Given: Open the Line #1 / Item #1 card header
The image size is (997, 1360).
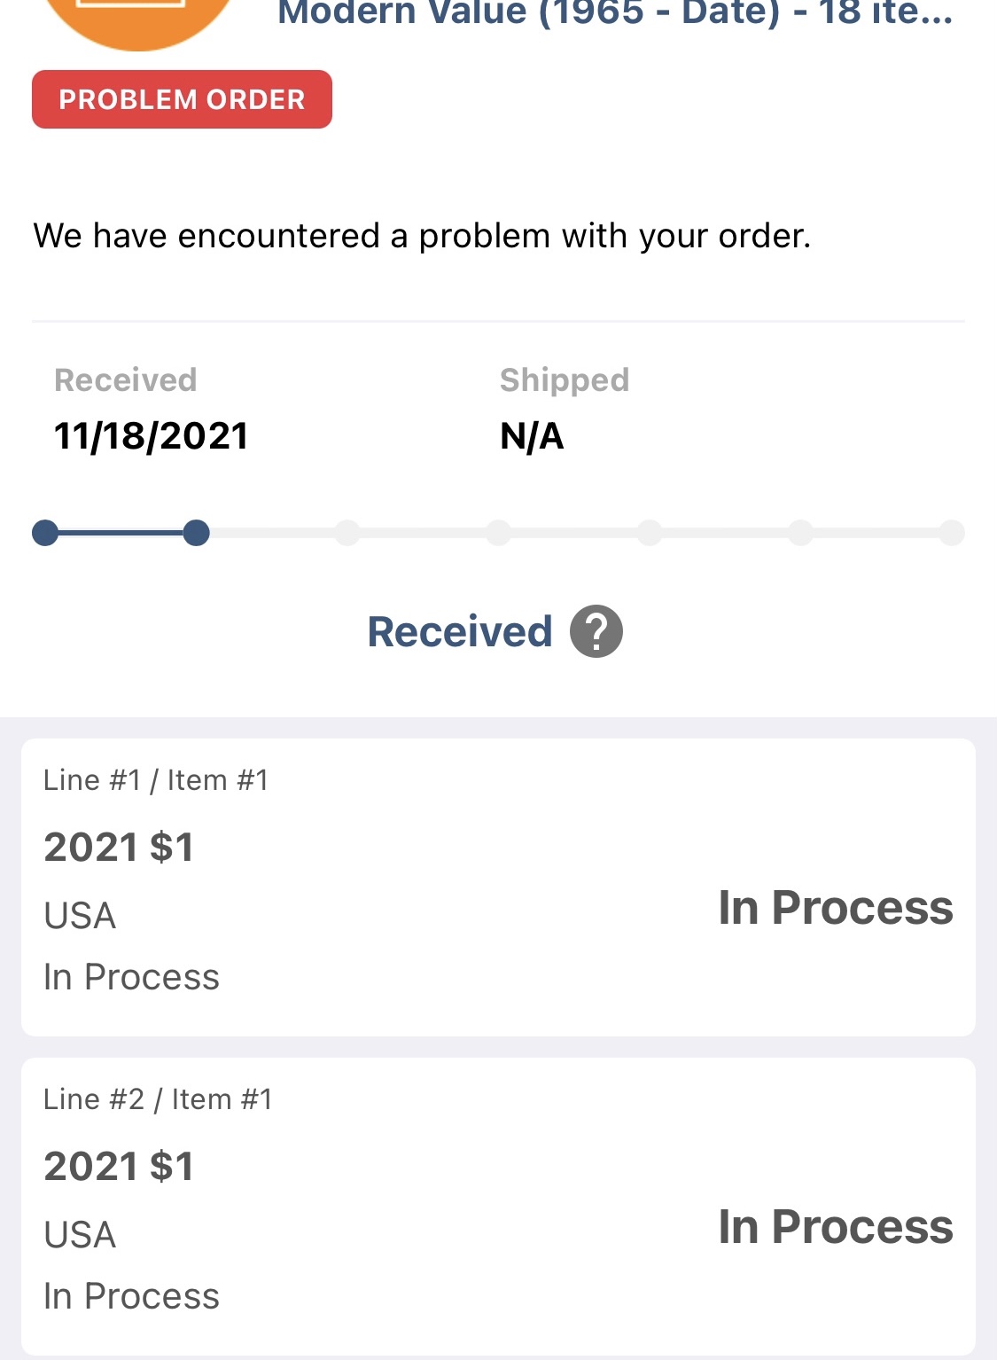Looking at the screenshot, I should (156, 780).
